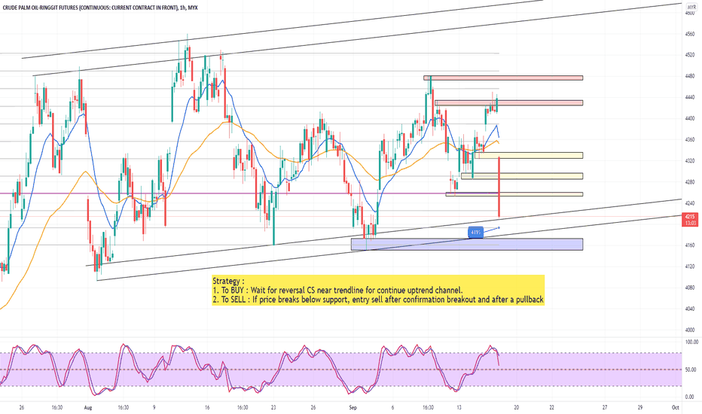Click the 4280 price axis label

(x=689, y=181)
